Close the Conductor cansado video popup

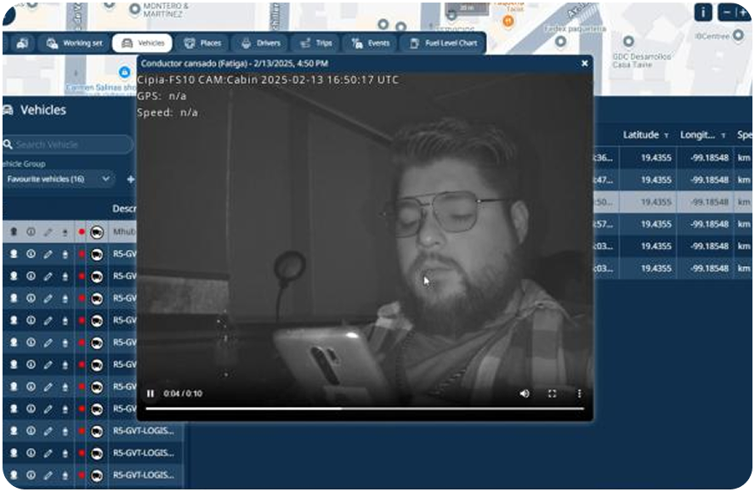point(584,63)
